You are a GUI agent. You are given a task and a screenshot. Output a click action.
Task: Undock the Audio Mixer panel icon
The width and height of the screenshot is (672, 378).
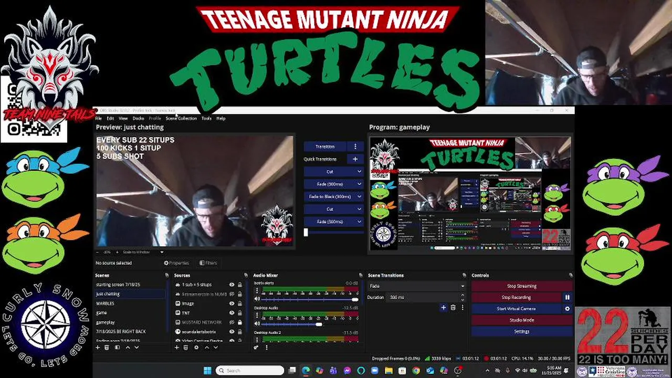pyautogui.click(x=360, y=275)
